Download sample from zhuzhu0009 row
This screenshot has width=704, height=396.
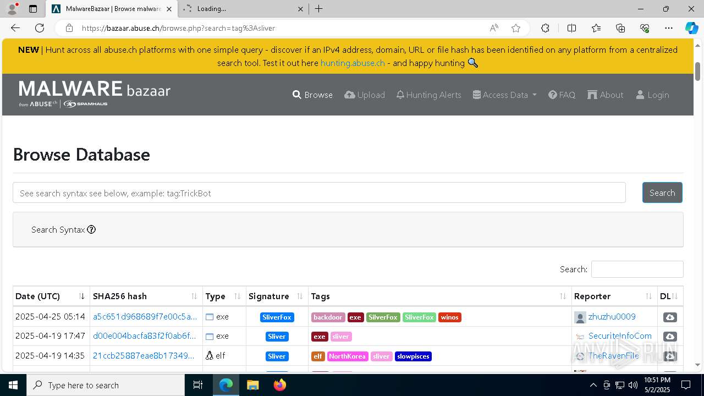click(670, 317)
